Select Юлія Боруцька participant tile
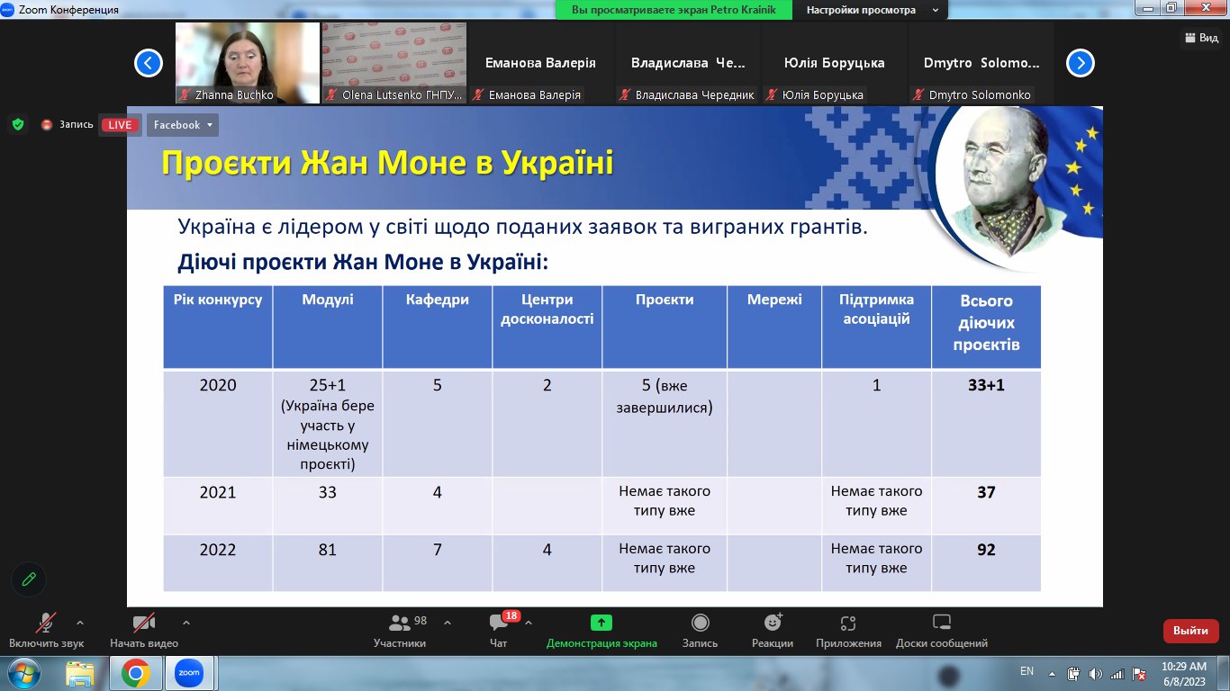Image resolution: width=1230 pixels, height=691 pixels. pos(835,63)
